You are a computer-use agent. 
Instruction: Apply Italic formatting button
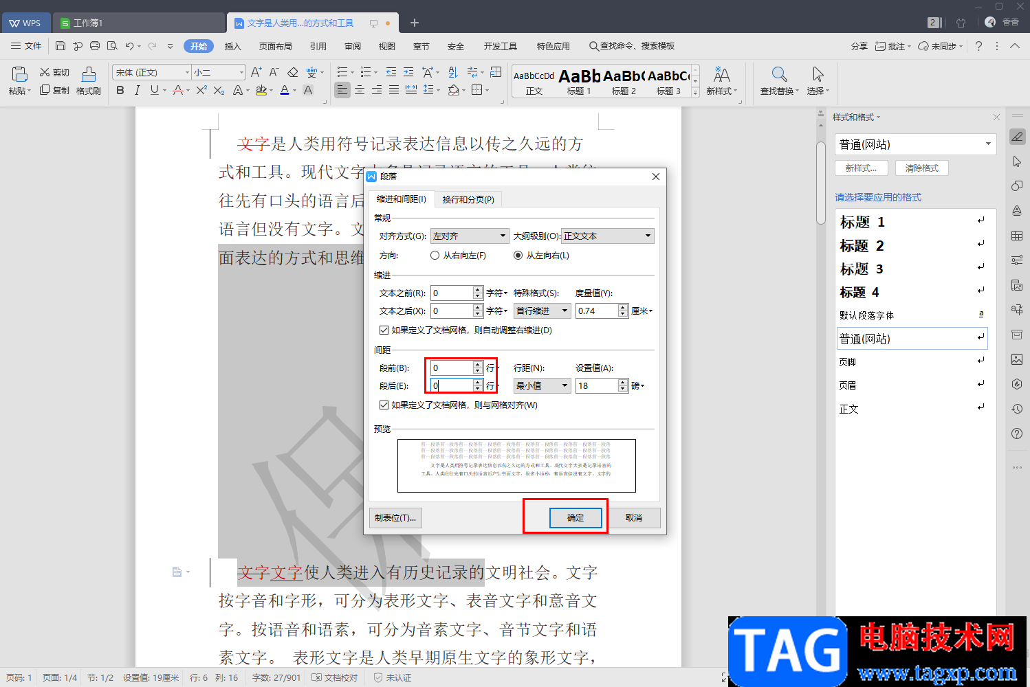137,90
